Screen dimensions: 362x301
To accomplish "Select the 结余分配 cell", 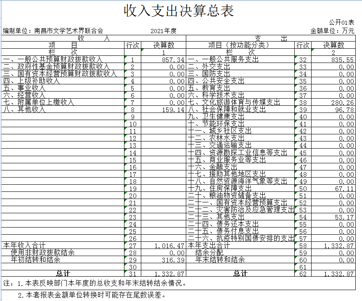I will tap(240, 253).
